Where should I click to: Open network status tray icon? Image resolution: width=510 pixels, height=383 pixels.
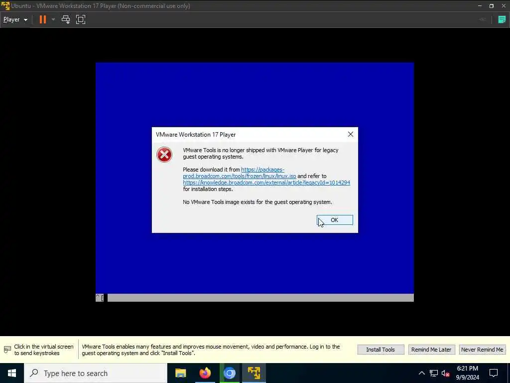(x=434, y=373)
